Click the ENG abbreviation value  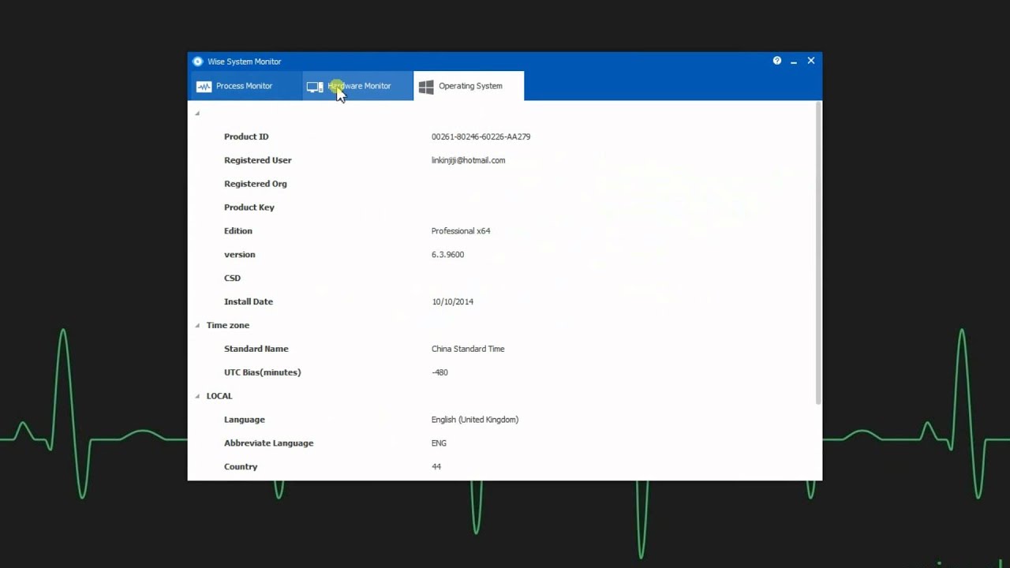point(439,443)
